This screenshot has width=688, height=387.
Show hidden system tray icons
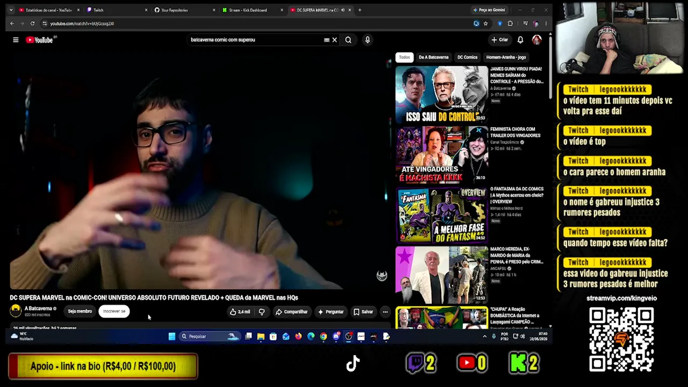(484, 336)
